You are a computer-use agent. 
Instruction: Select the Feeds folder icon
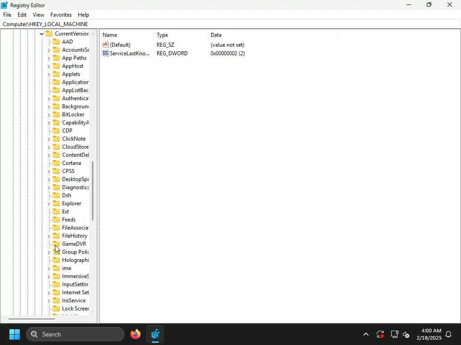(56, 219)
